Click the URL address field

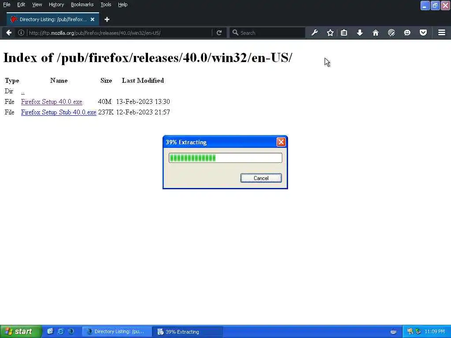pos(119,33)
